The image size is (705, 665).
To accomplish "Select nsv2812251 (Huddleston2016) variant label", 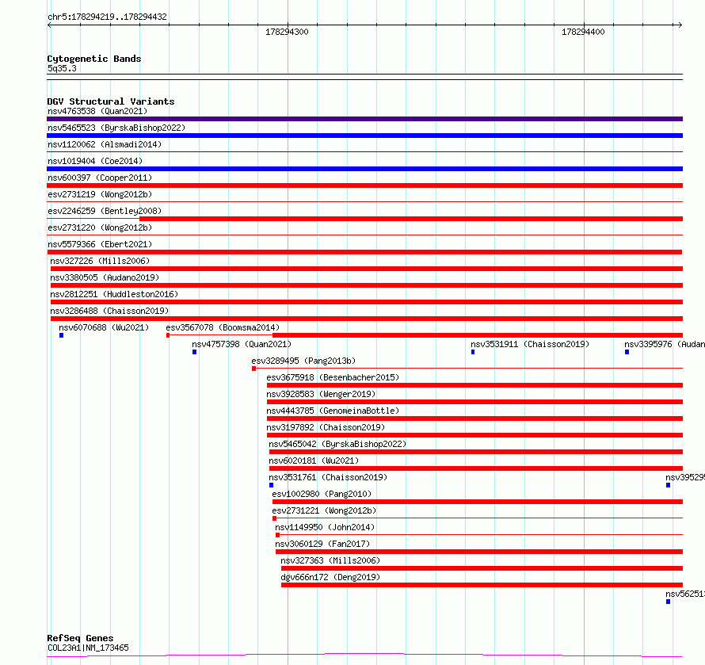I will coord(114,294).
